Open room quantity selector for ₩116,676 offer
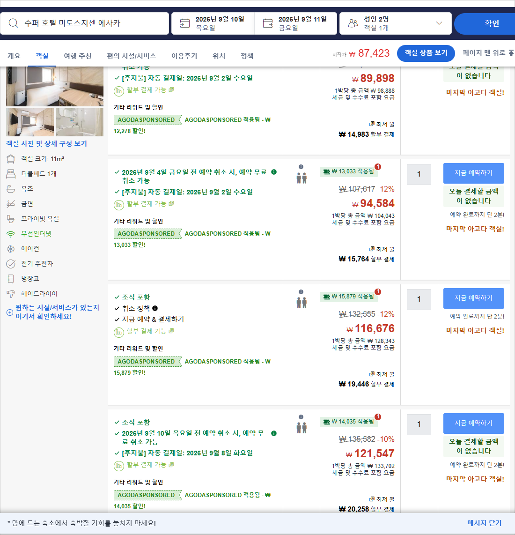 (419, 299)
